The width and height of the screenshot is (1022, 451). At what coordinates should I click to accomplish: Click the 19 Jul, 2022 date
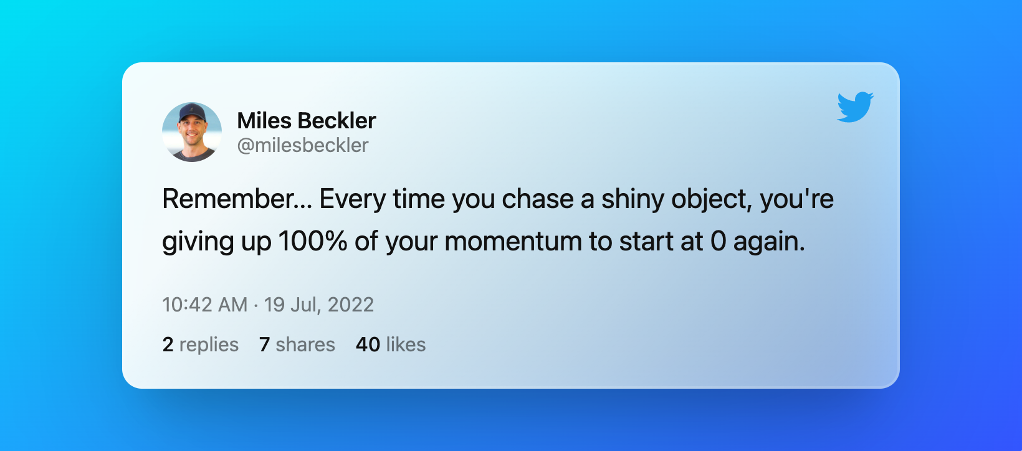tap(319, 305)
